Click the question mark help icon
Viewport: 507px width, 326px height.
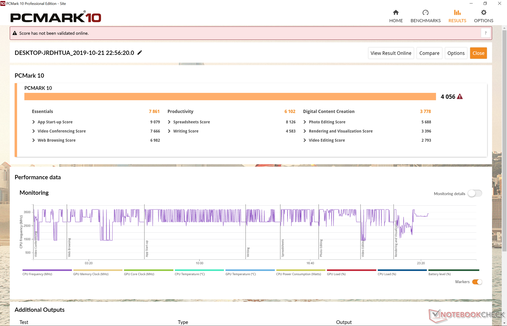[x=486, y=33]
